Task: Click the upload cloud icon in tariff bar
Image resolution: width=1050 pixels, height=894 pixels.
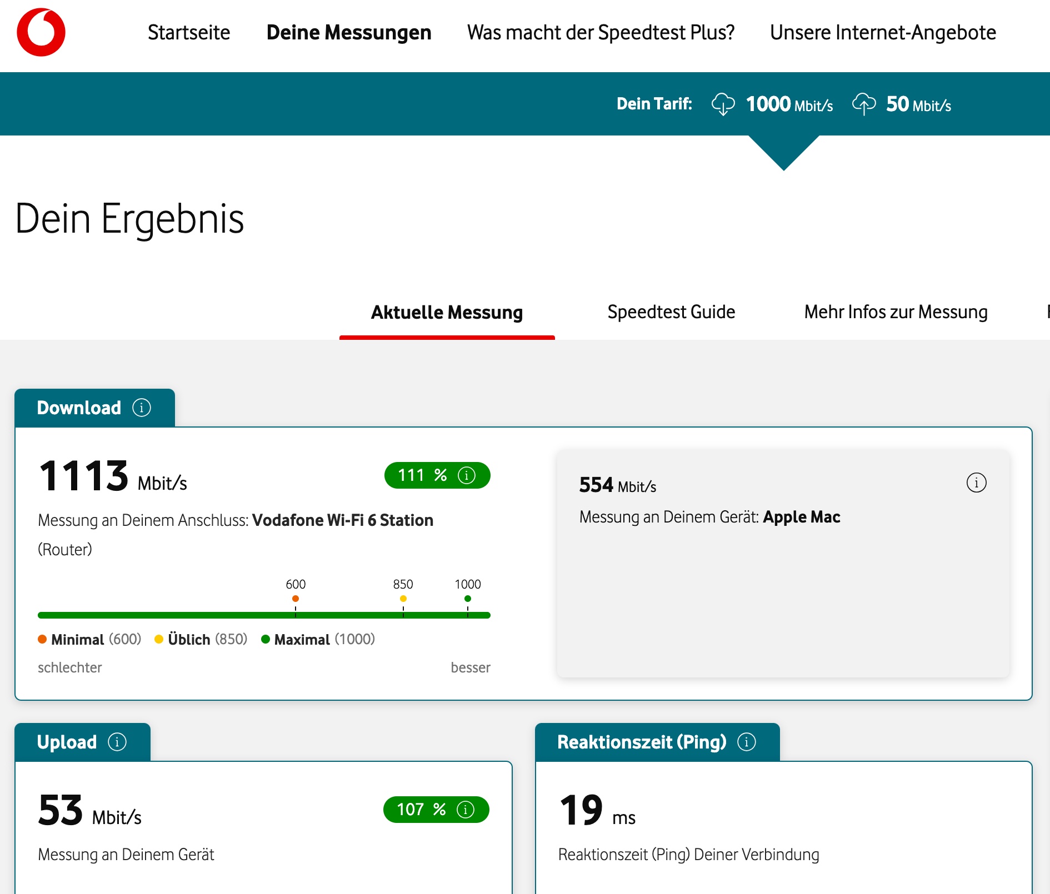Action: pos(864,104)
